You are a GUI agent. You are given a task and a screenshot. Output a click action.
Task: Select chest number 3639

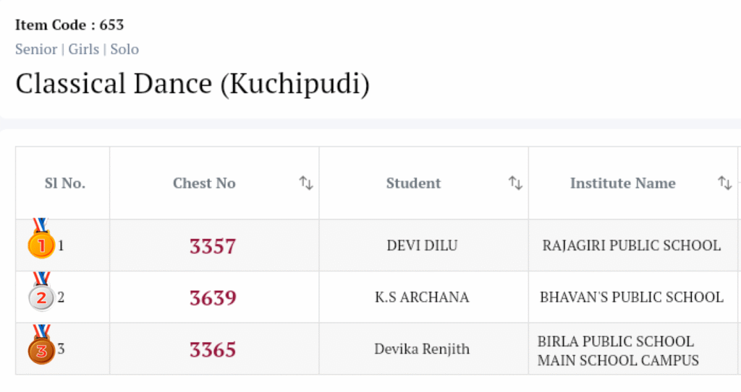click(213, 297)
